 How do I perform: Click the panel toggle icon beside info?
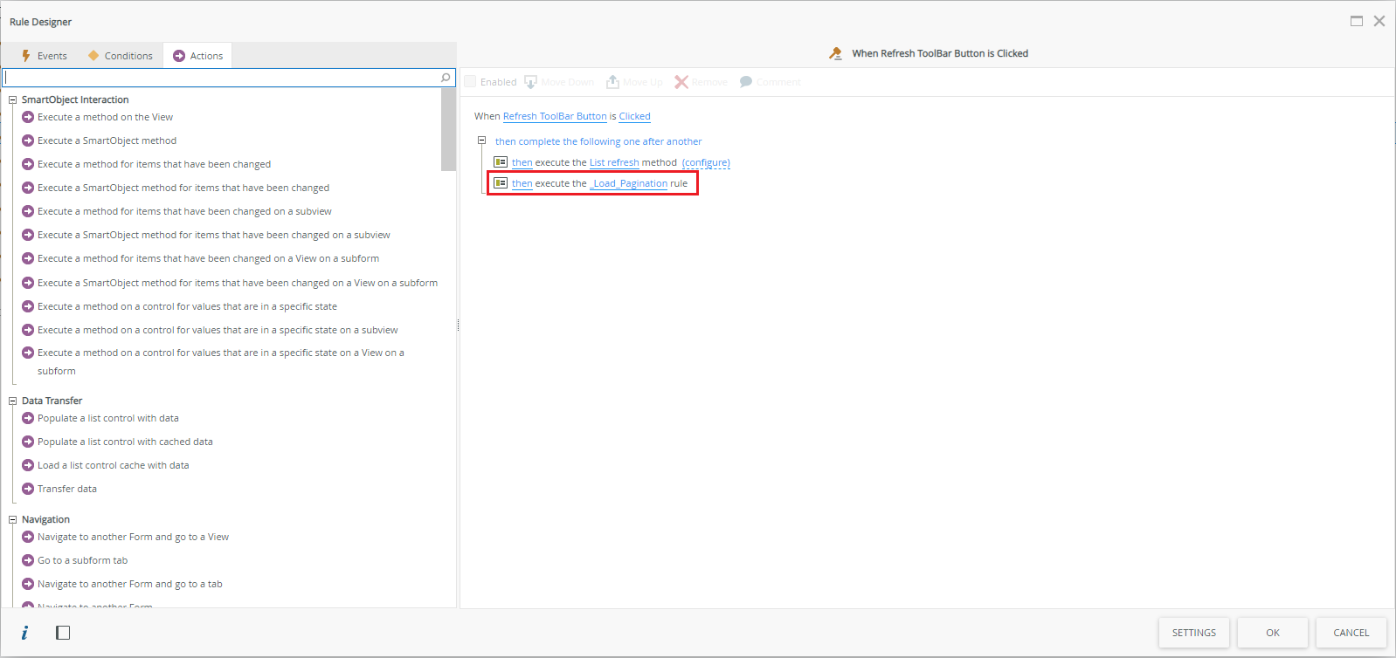tap(63, 633)
